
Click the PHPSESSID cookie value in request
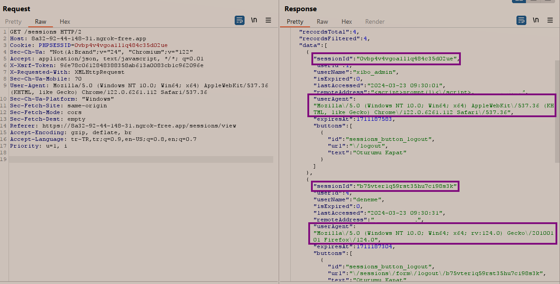coord(121,45)
